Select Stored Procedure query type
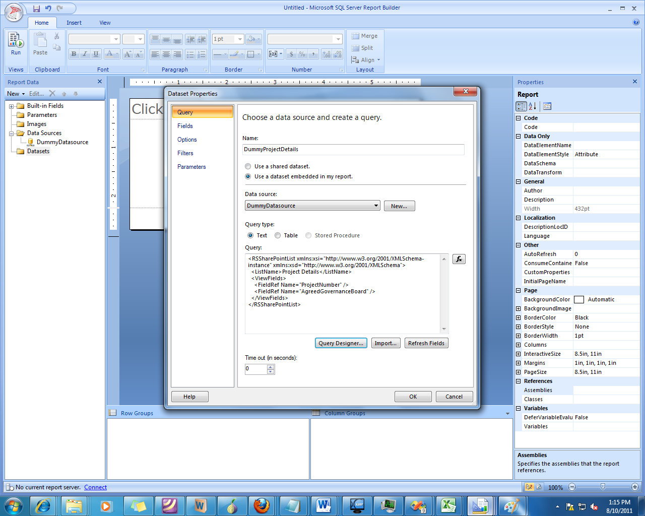Screen dimensions: 645x516 [308, 235]
